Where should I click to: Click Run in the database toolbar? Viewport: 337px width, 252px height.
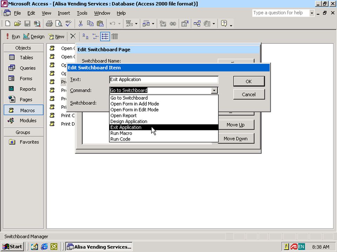coord(13,37)
